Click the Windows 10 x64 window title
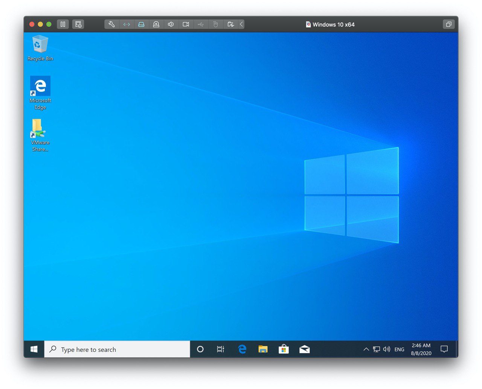 pyautogui.click(x=334, y=24)
